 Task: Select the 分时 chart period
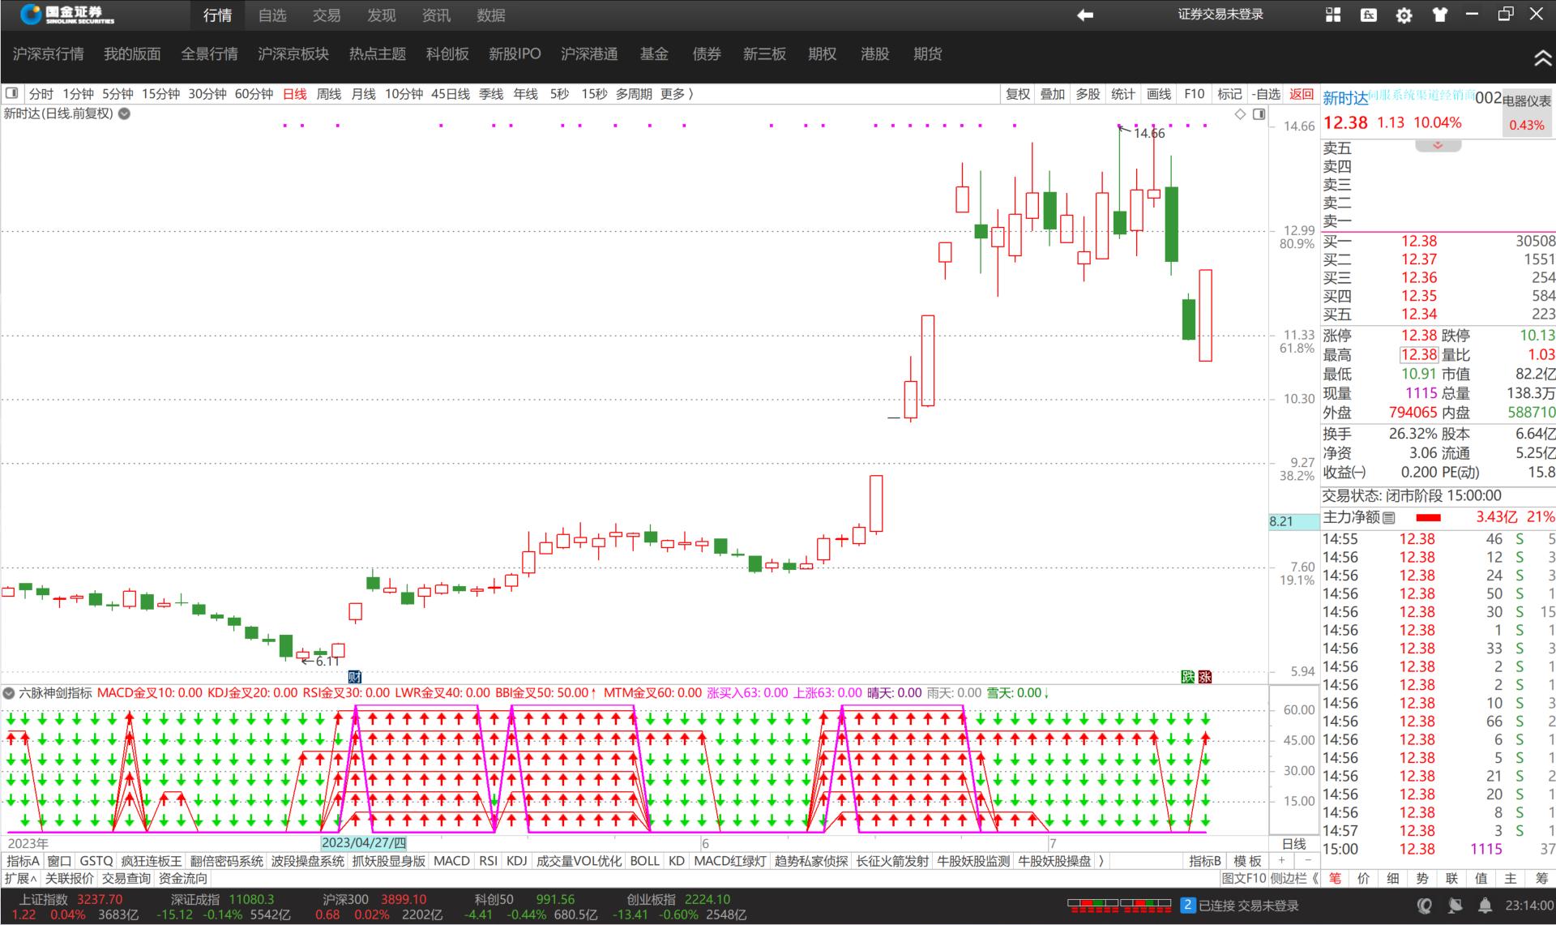pyautogui.click(x=41, y=94)
